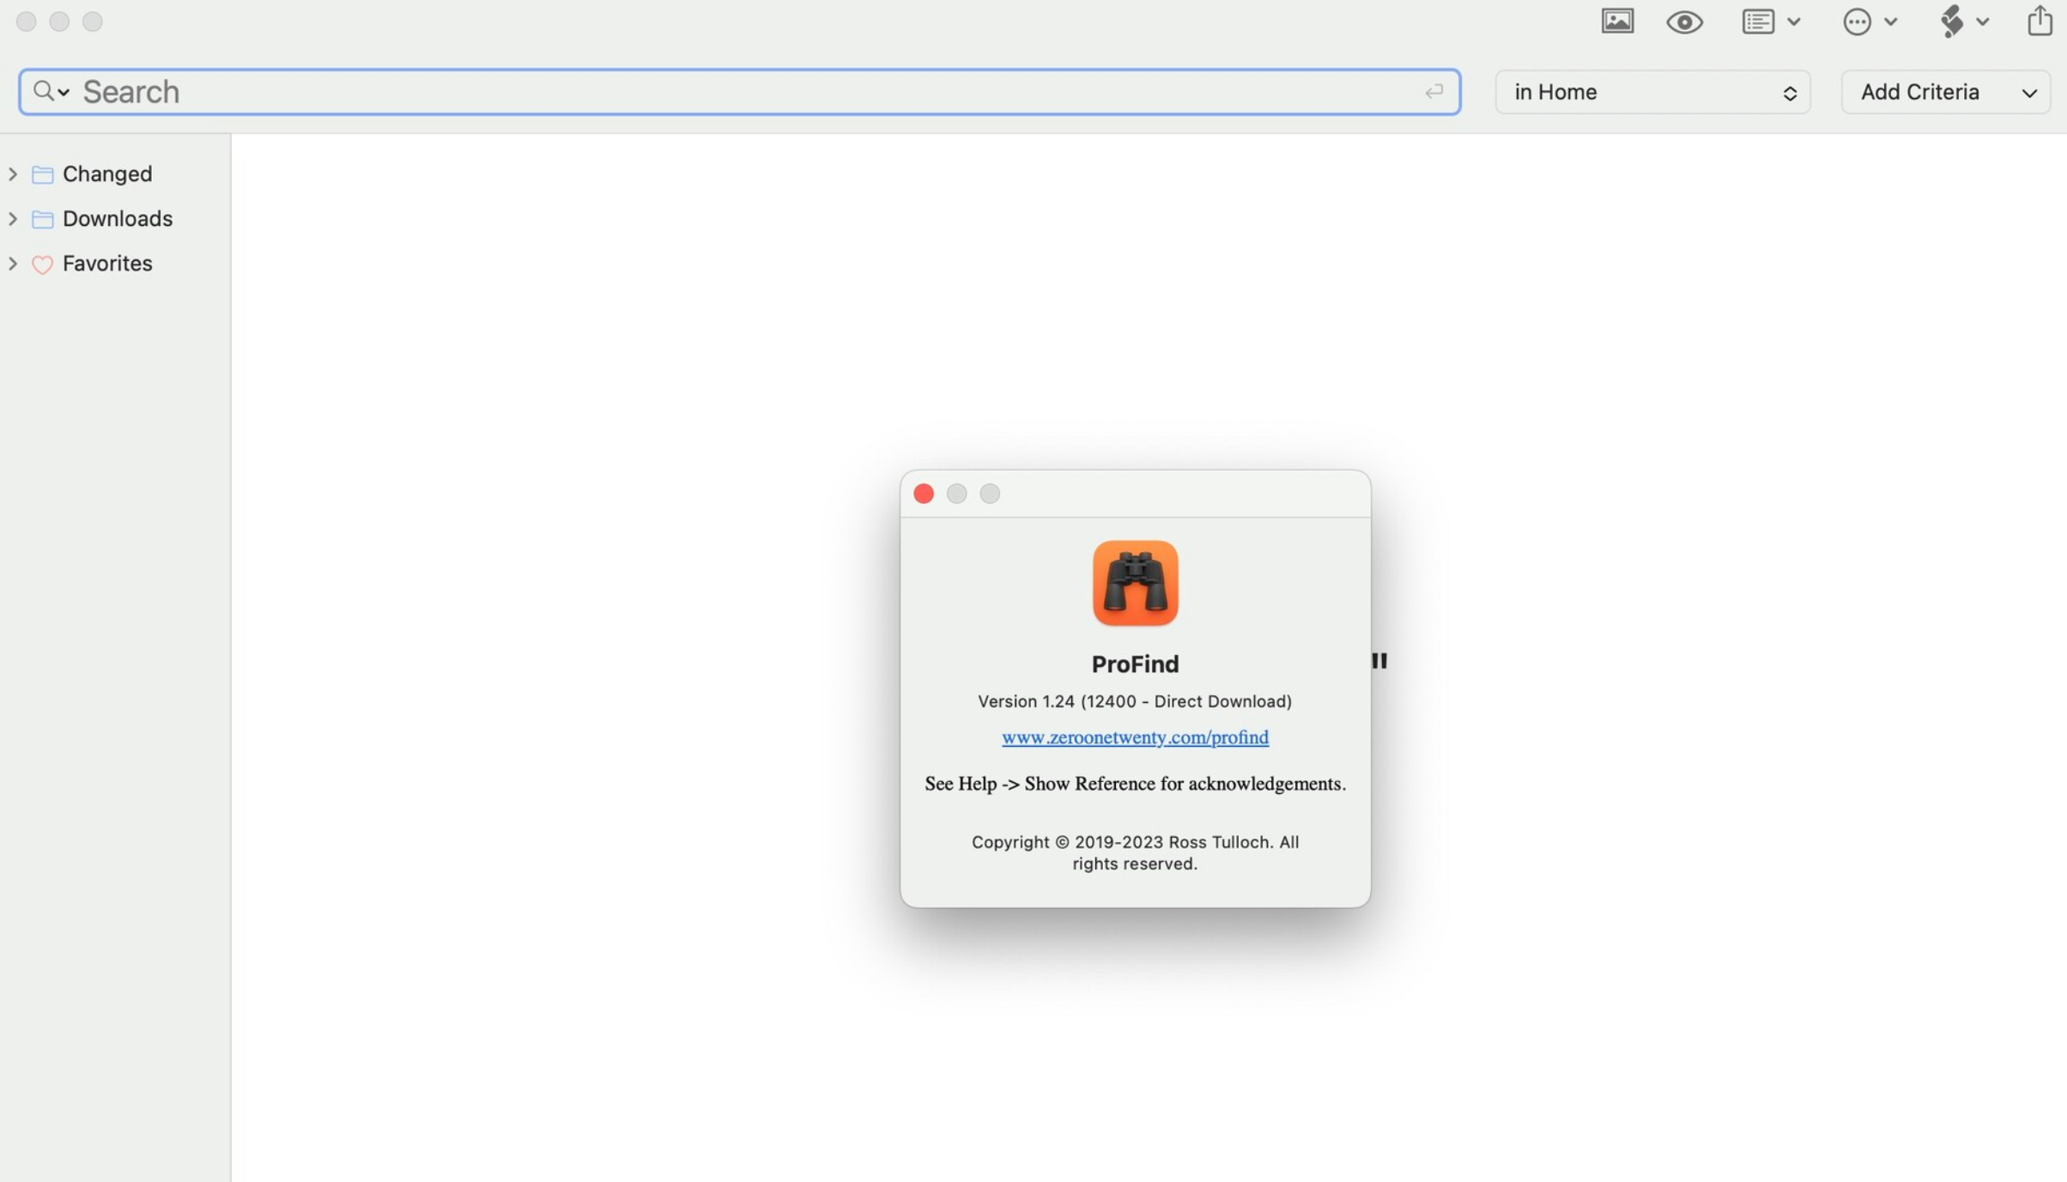Select the Changed item in sidebar
Screen dimensions: 2067x1182
[x=107, y=173]
